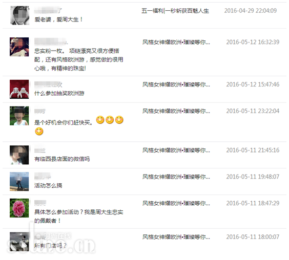Open article link dated 2016-05-11 23:22:04

pos(176,111)
